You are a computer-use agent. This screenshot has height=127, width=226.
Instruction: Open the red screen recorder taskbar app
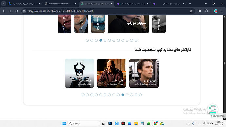tap(123, 123)
